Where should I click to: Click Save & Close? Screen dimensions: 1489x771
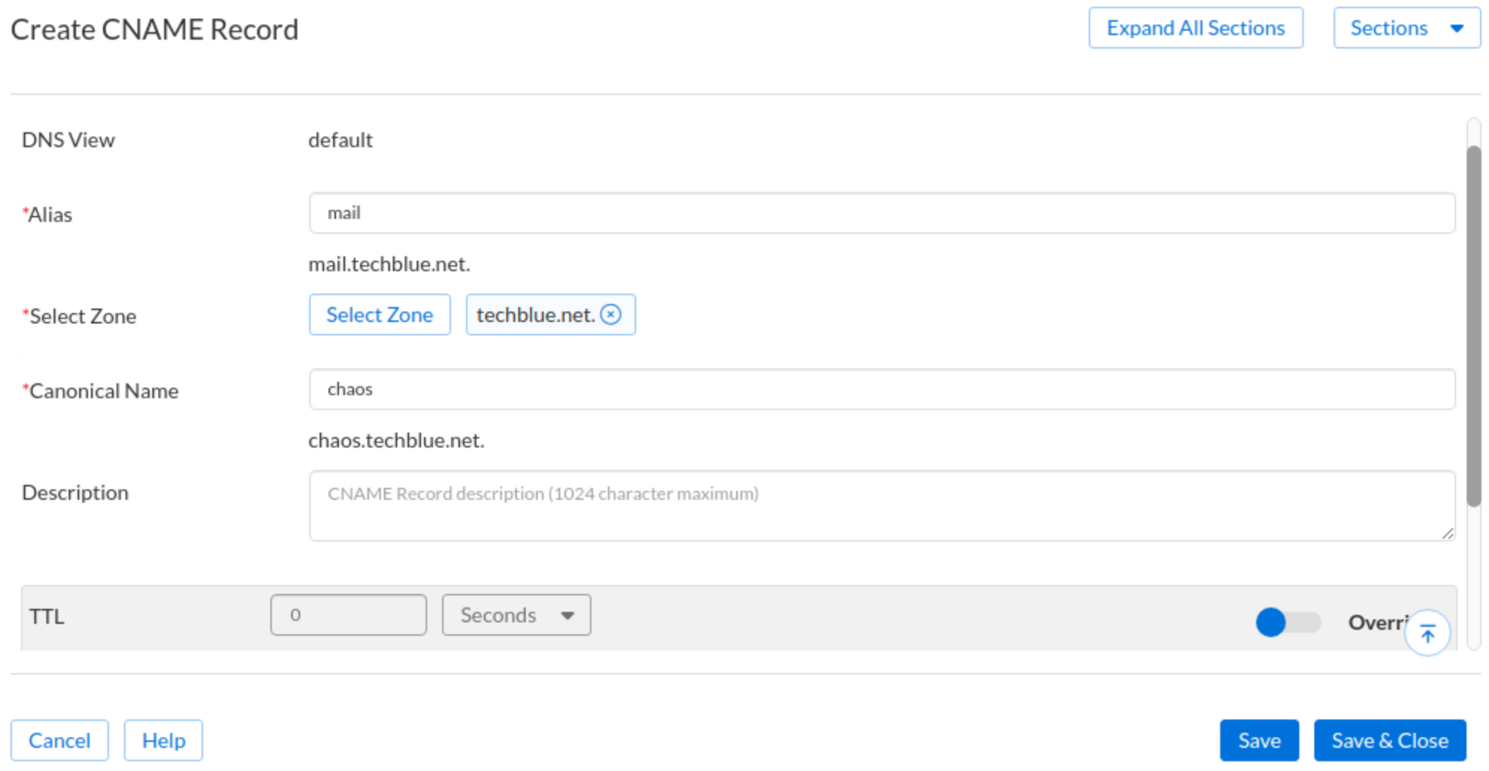coord(1389,740)
